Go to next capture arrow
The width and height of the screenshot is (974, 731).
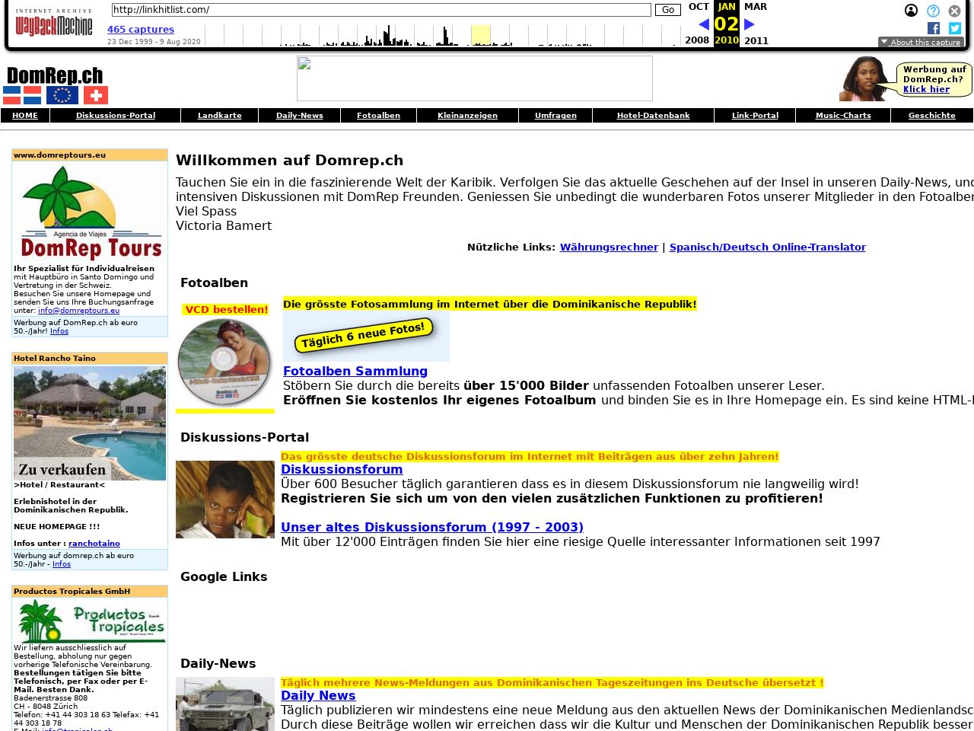tap(749, 24)
